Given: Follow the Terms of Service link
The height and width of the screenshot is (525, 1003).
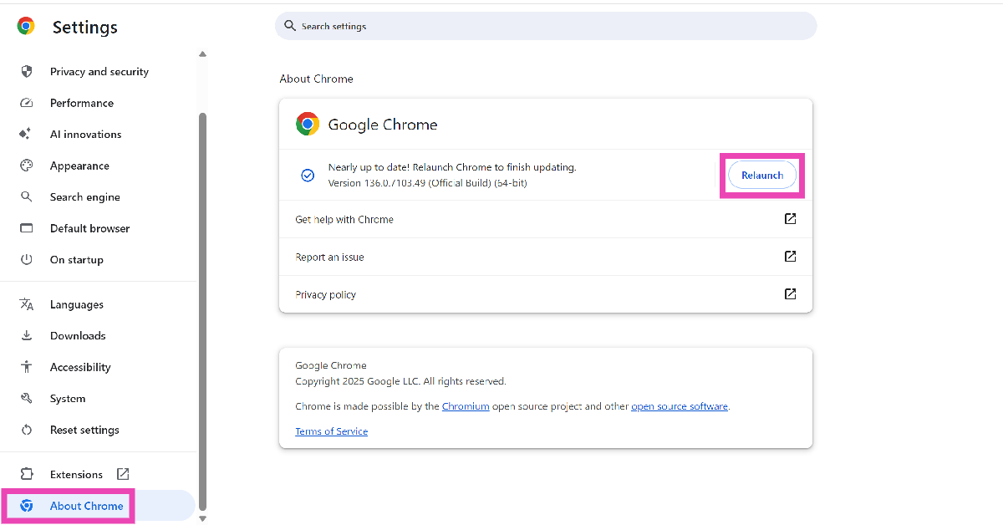Looking at the screenshot, I should pos(331,431).
